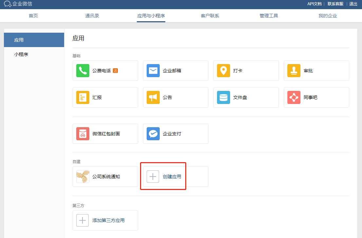Open the 审批 stamp icon
Image resolution: width=362 pixels, height=238 pixels.
point(294,71)
